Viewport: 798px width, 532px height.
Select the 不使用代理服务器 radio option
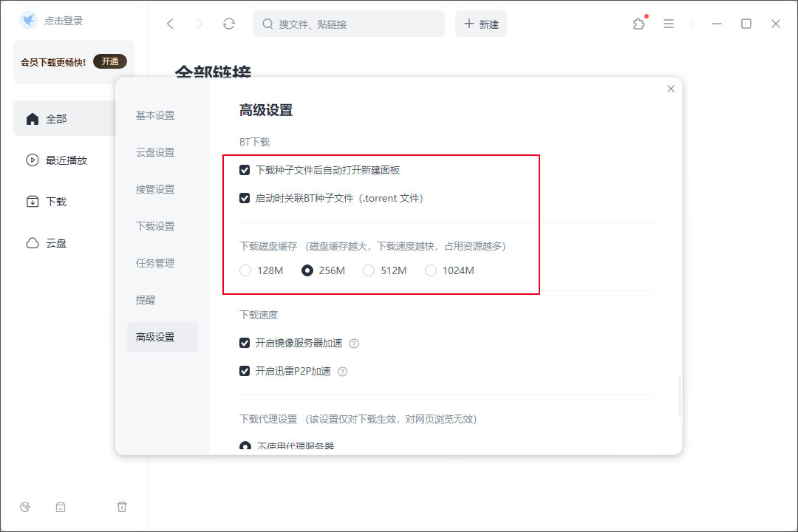coord(245,444)
